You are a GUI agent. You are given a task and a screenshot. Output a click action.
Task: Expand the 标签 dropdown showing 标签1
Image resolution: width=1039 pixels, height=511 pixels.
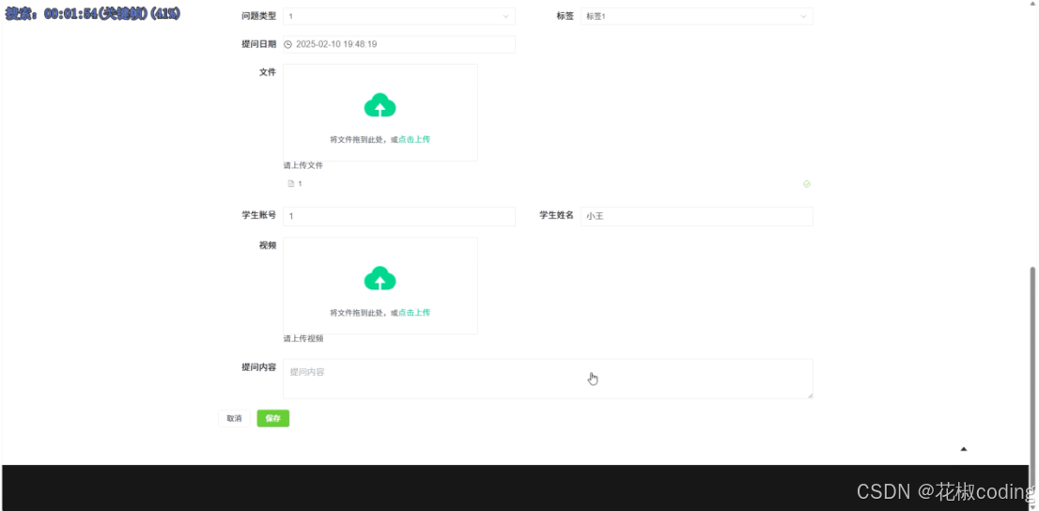point(696,16)
